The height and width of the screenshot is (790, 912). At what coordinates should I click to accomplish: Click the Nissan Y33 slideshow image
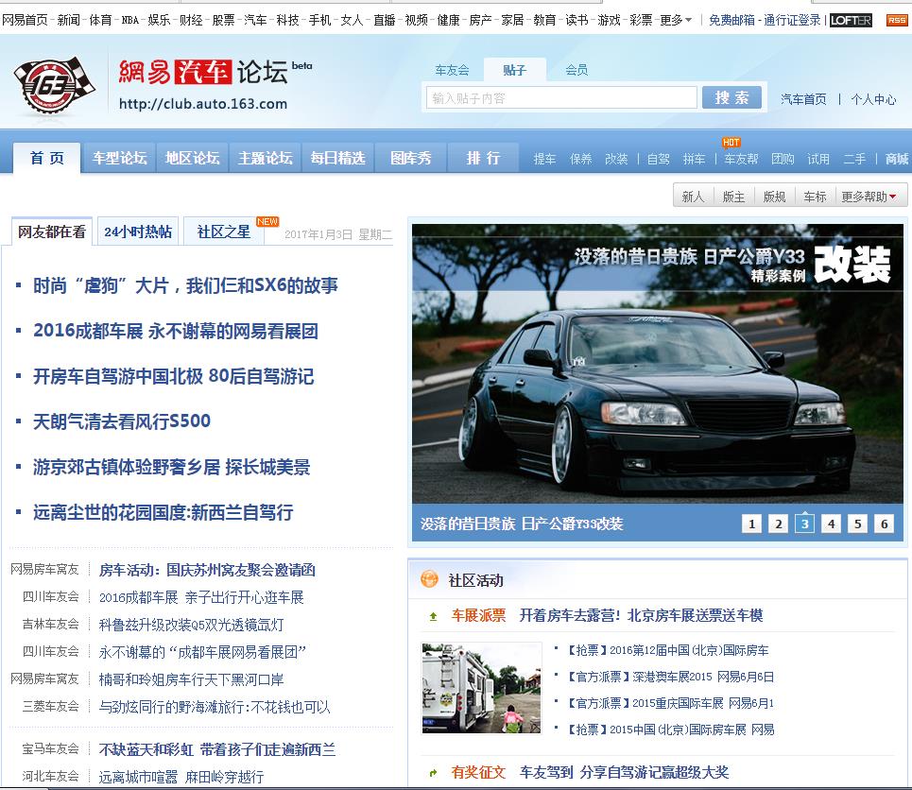coord(657,364)
